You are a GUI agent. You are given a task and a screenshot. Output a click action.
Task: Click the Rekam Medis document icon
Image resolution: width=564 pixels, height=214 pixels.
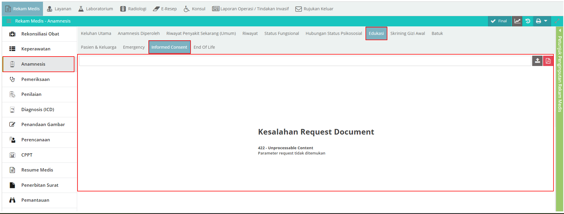[8, 9]
